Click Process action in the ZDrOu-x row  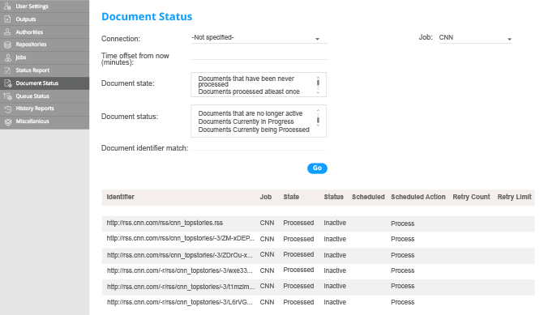point(402,255)
